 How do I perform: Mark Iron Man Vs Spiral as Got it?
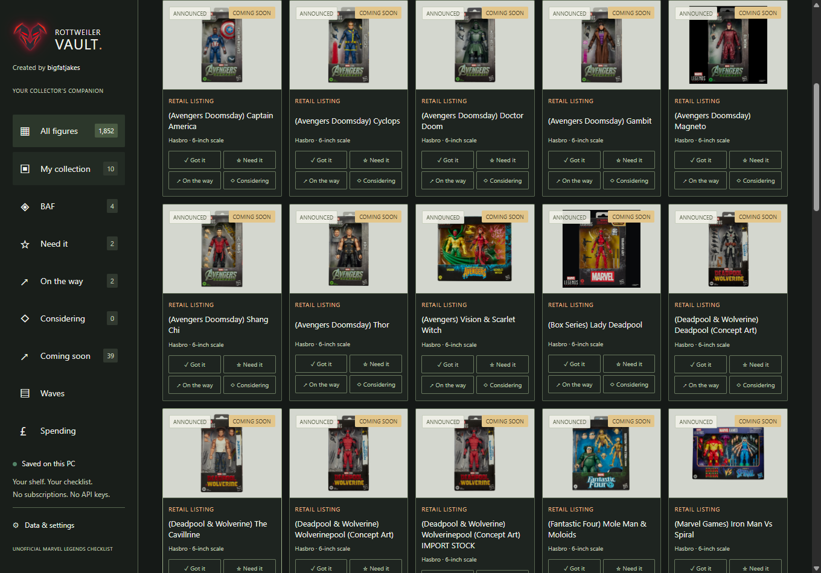pyautogui.click(x=701, y=566)
